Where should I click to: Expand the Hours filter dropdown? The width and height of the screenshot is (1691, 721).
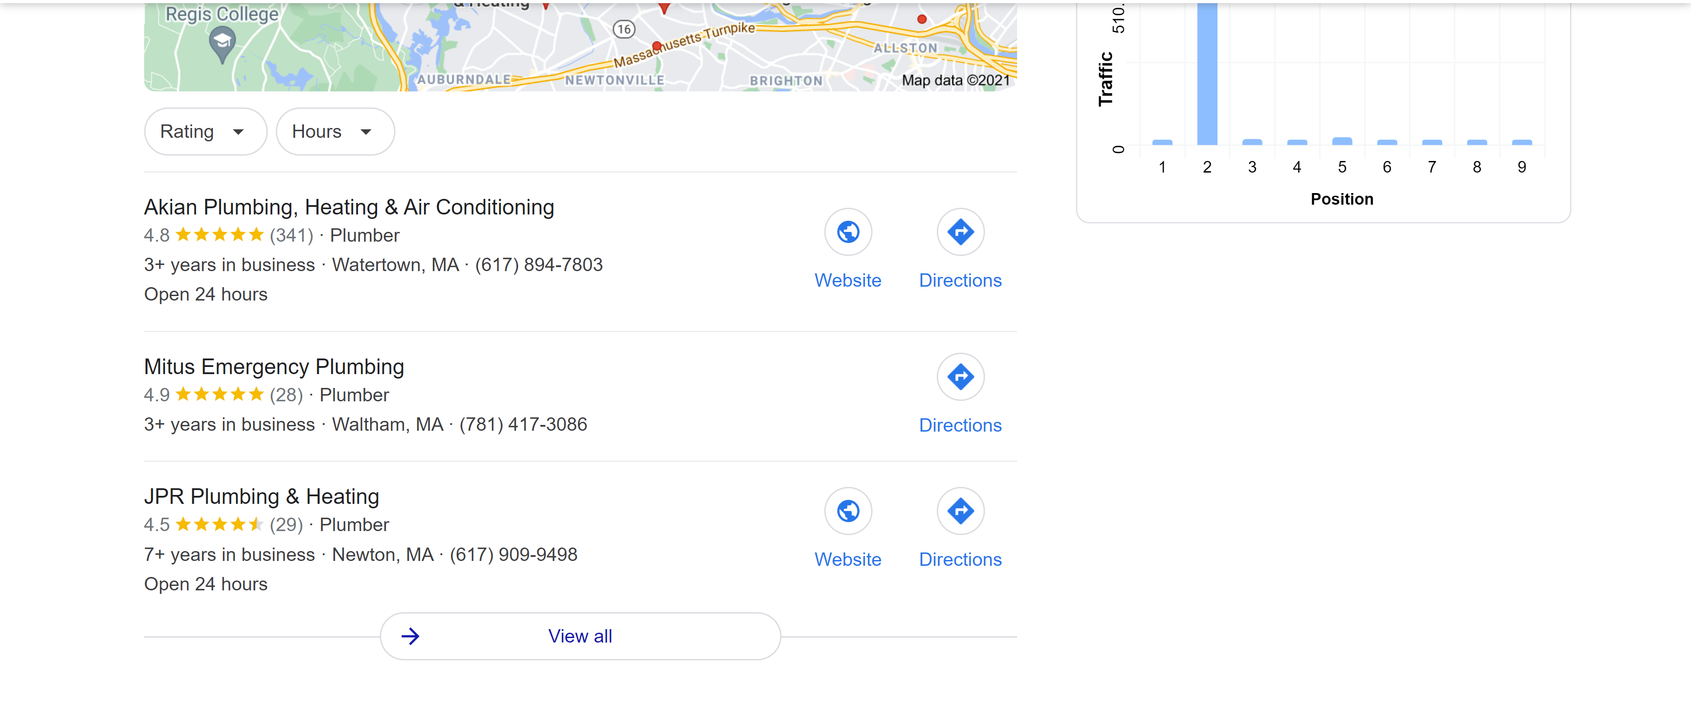[x=335, y=131]
